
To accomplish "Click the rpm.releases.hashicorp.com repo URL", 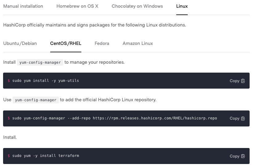I will point(155,118).
